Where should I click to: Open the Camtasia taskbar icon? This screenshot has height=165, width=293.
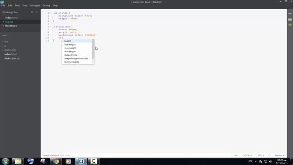click(x=93, y=161)
